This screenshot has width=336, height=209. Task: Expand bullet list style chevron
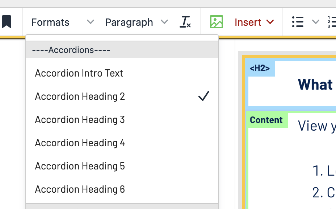pos(315,22)
